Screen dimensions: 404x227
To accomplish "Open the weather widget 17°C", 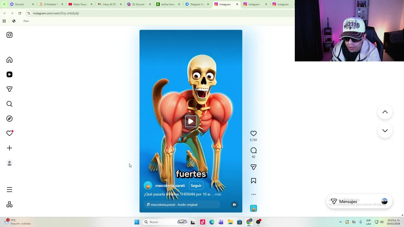I will [x=18, y=222].
